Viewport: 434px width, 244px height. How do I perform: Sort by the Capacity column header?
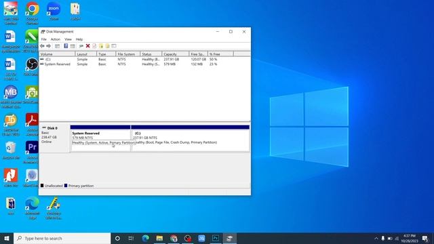pos(176,54)
